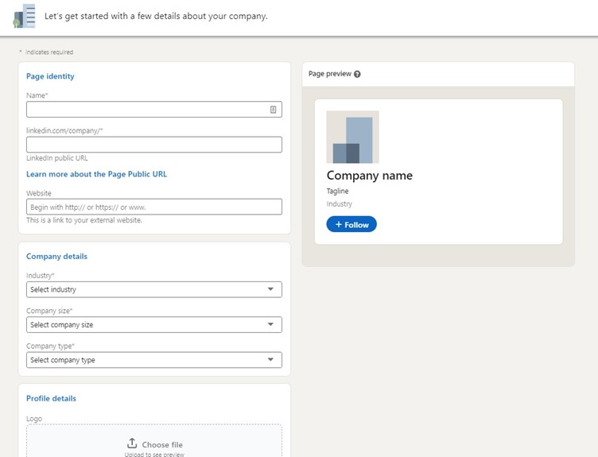Click the Tagline text in preview

click(337, 191)
